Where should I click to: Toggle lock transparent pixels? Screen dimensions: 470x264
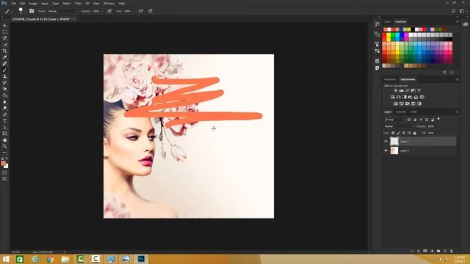pos(393,133)
